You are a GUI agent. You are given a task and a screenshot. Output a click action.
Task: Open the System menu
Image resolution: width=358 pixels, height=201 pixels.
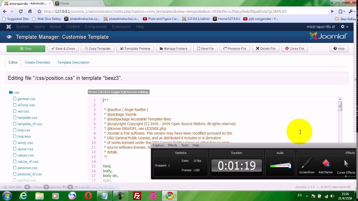click(x=22, y=27)
